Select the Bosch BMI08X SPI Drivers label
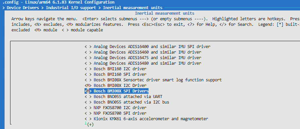 pyautogui.click(x=121, y=91)
